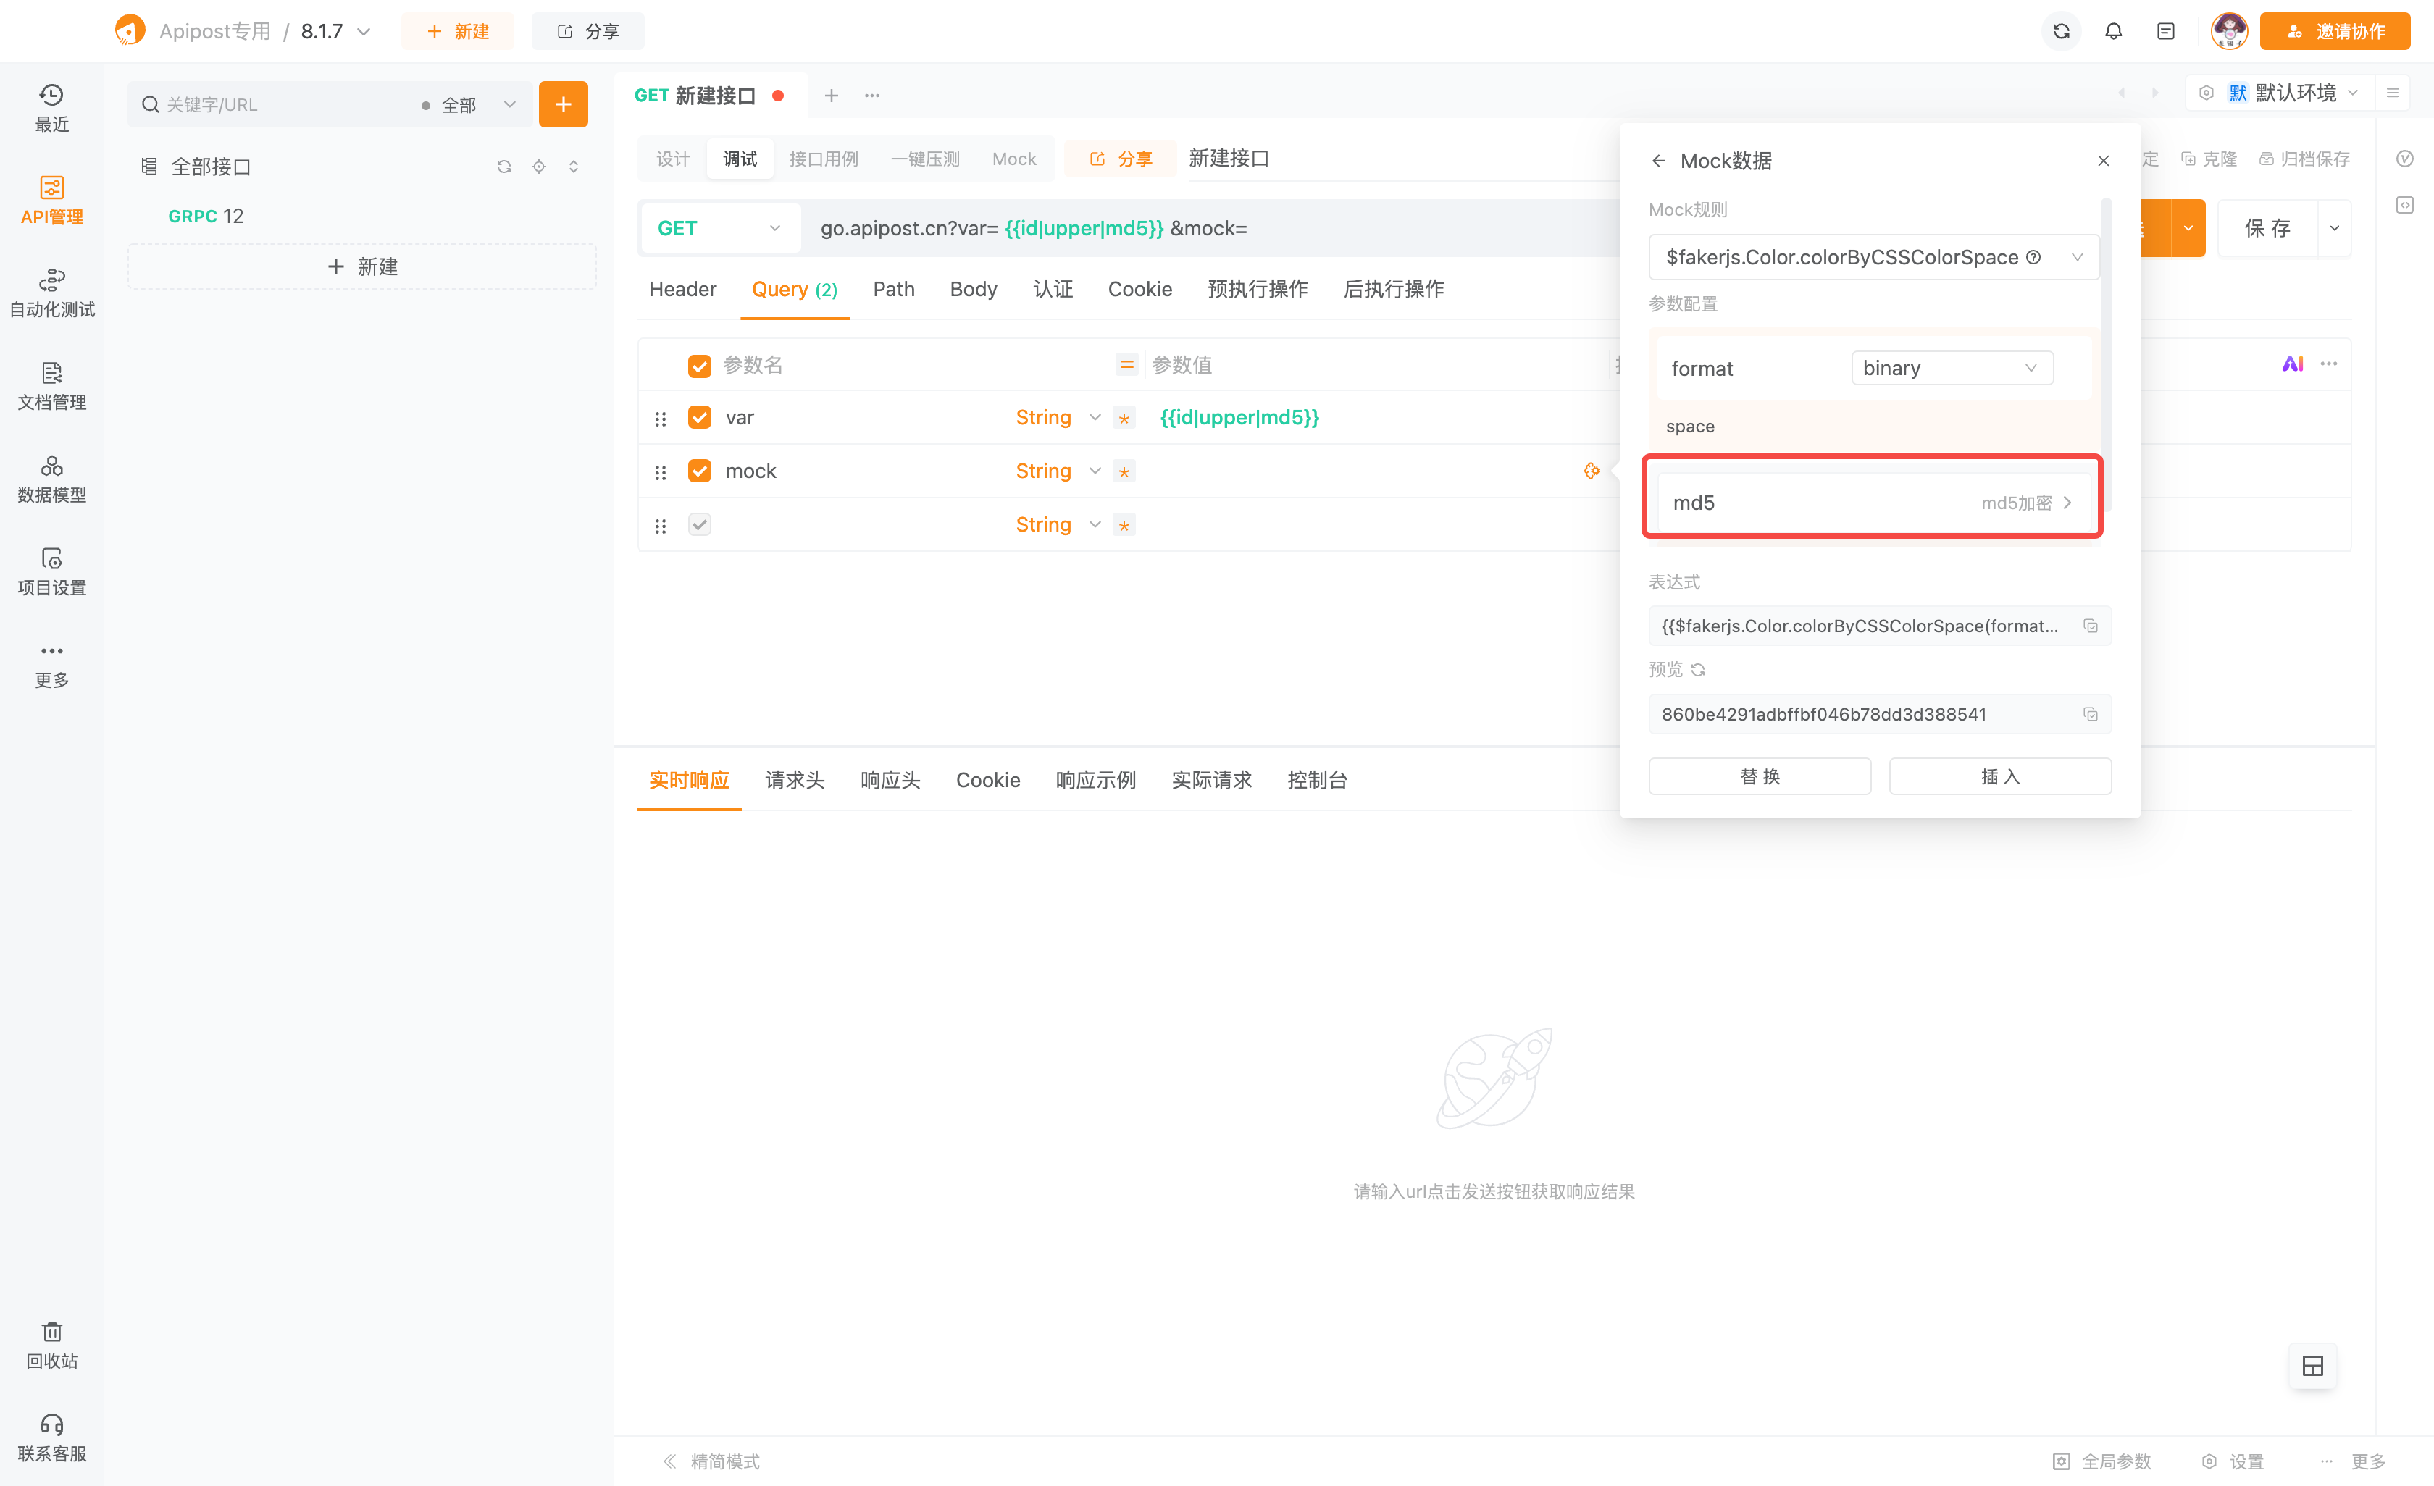The width and height of the screenshot is (2434, 1486).
Task: Toggle required star on empty row
Action: (x=1124, y=524)
